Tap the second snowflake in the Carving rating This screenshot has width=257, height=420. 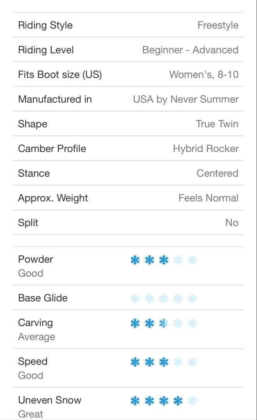149,323
